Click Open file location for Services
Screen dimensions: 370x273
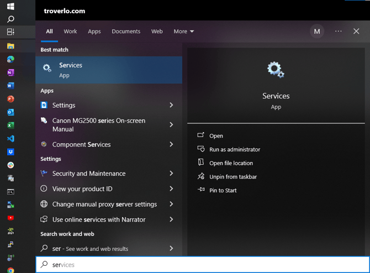[231, 163]
